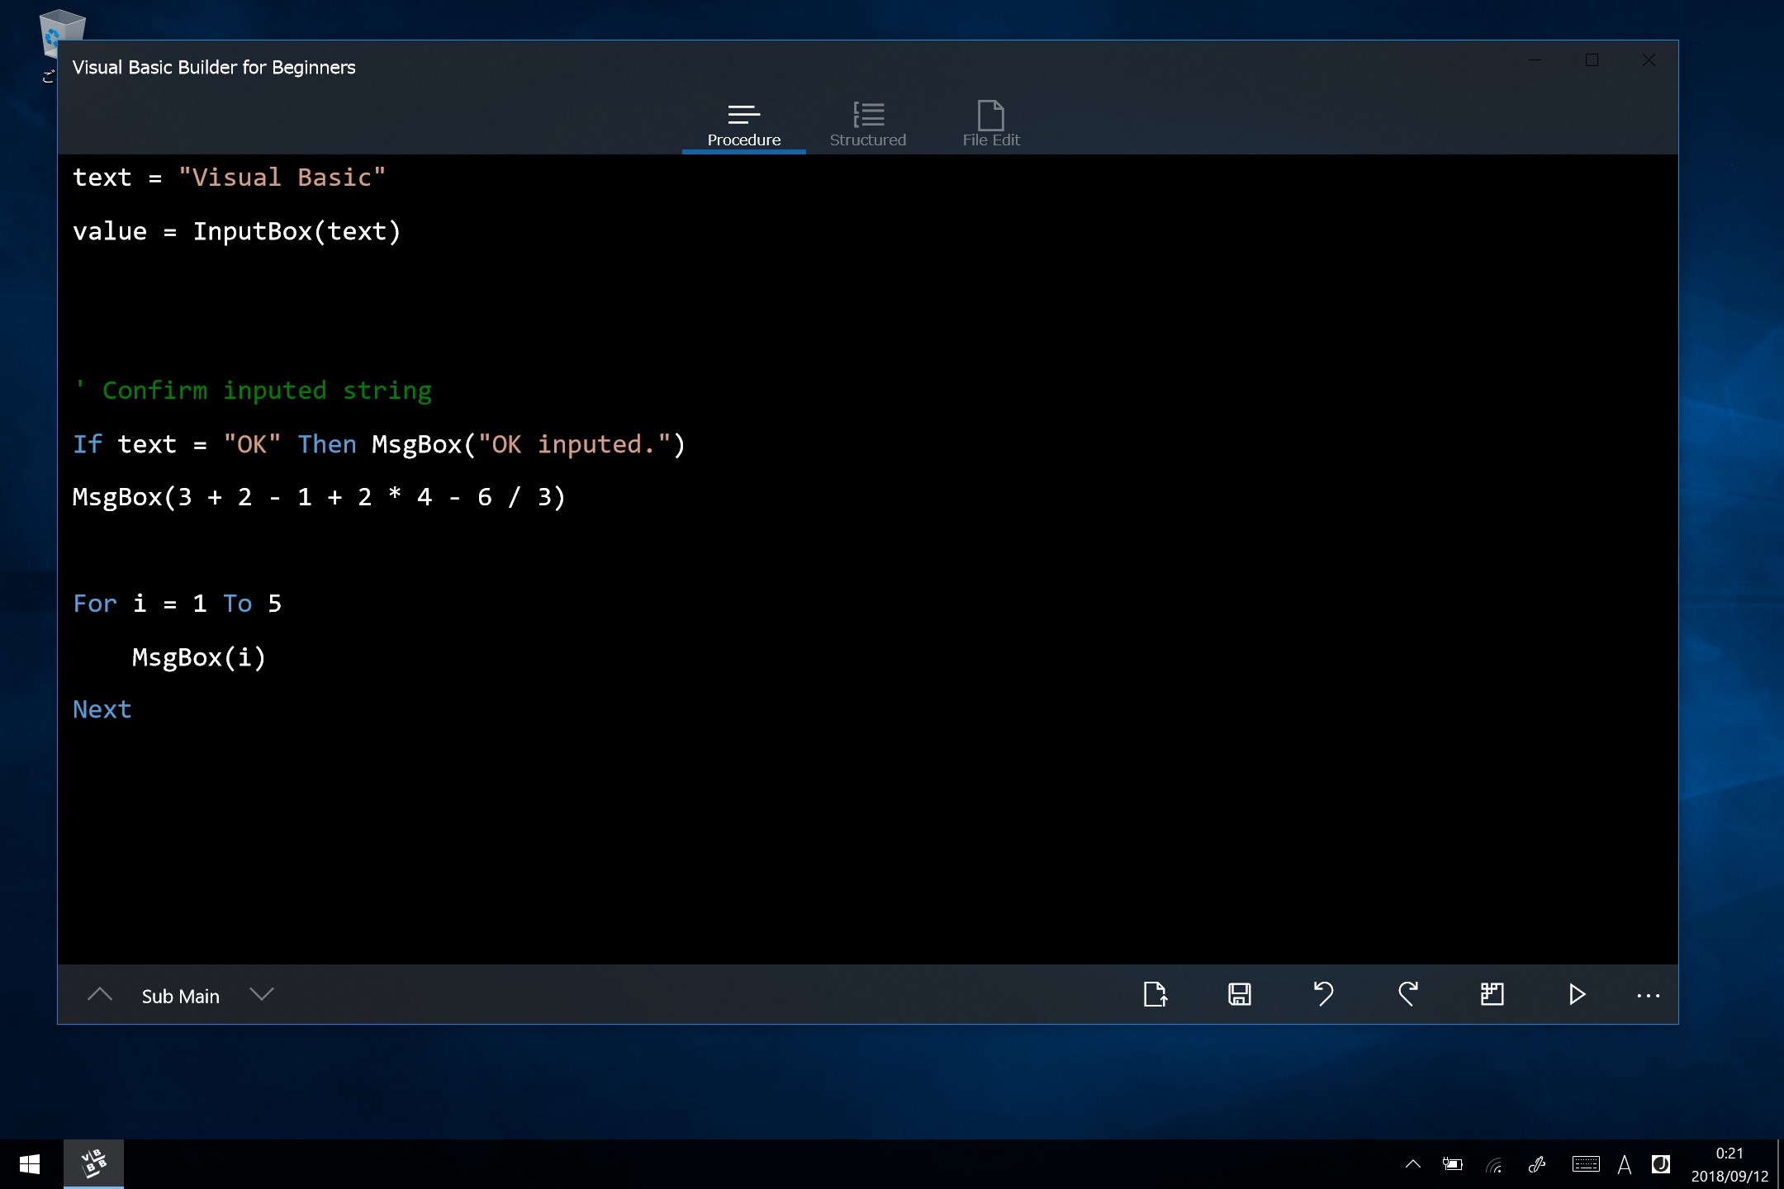Click the Visual Basic Builder taskbar icon

(x=93, y=1164)
